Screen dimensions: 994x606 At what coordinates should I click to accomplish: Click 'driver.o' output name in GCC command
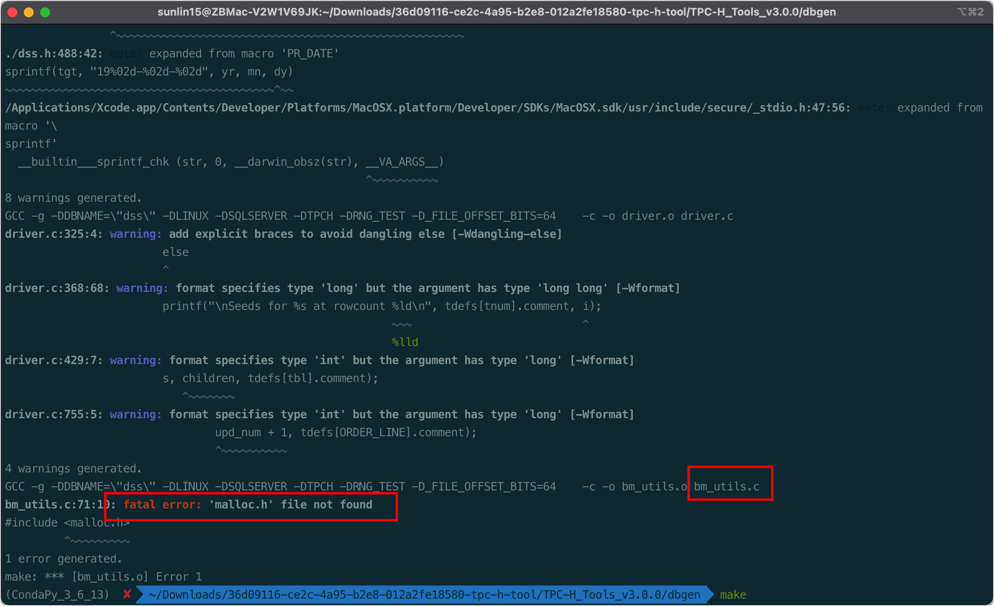click(648, 216)
